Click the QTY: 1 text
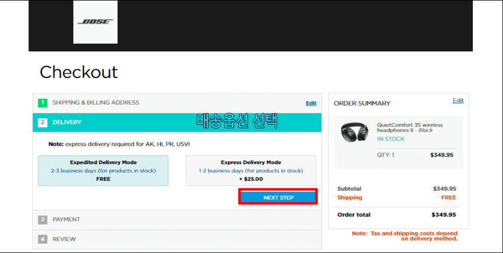The image size is (503, 253). [x=386, y=155]
